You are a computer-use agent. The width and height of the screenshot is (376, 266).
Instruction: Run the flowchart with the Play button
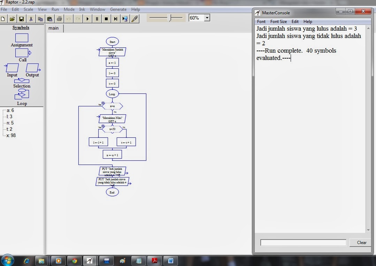(x=87, y=19)
